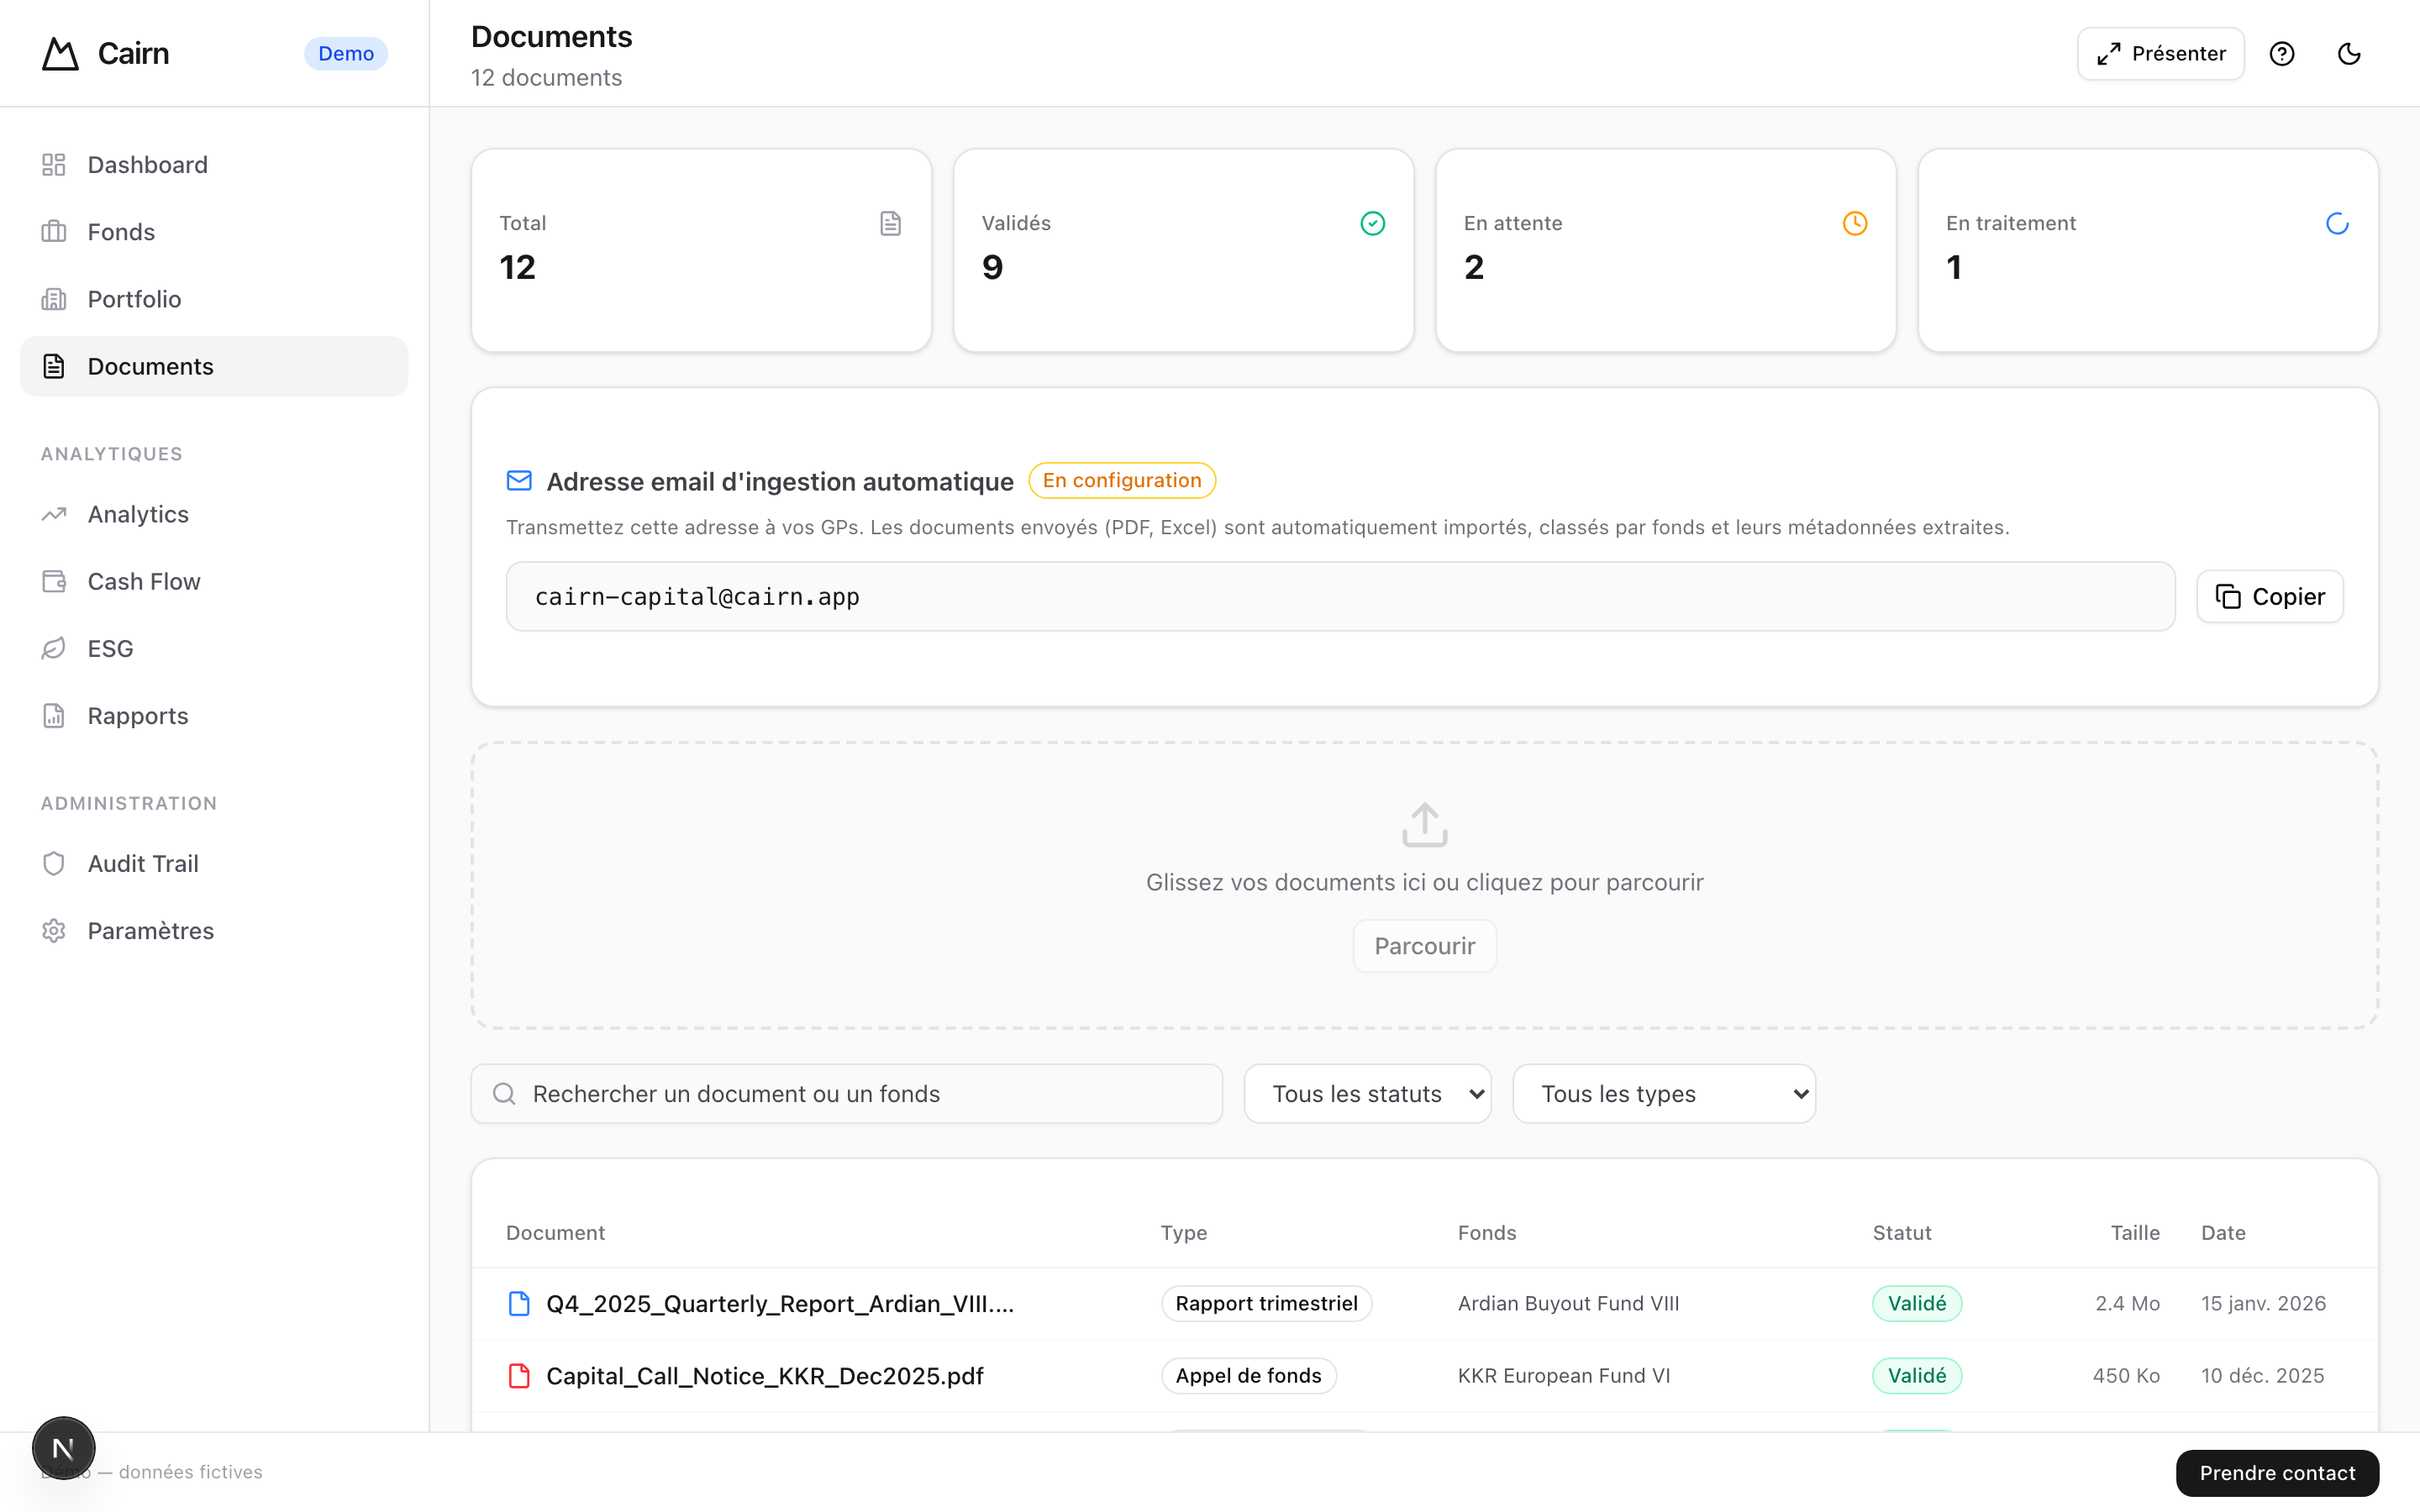Open Cash Flow in the sidebar
This screenshot has height=1512, width=2420.
click(x=143, y=581)
